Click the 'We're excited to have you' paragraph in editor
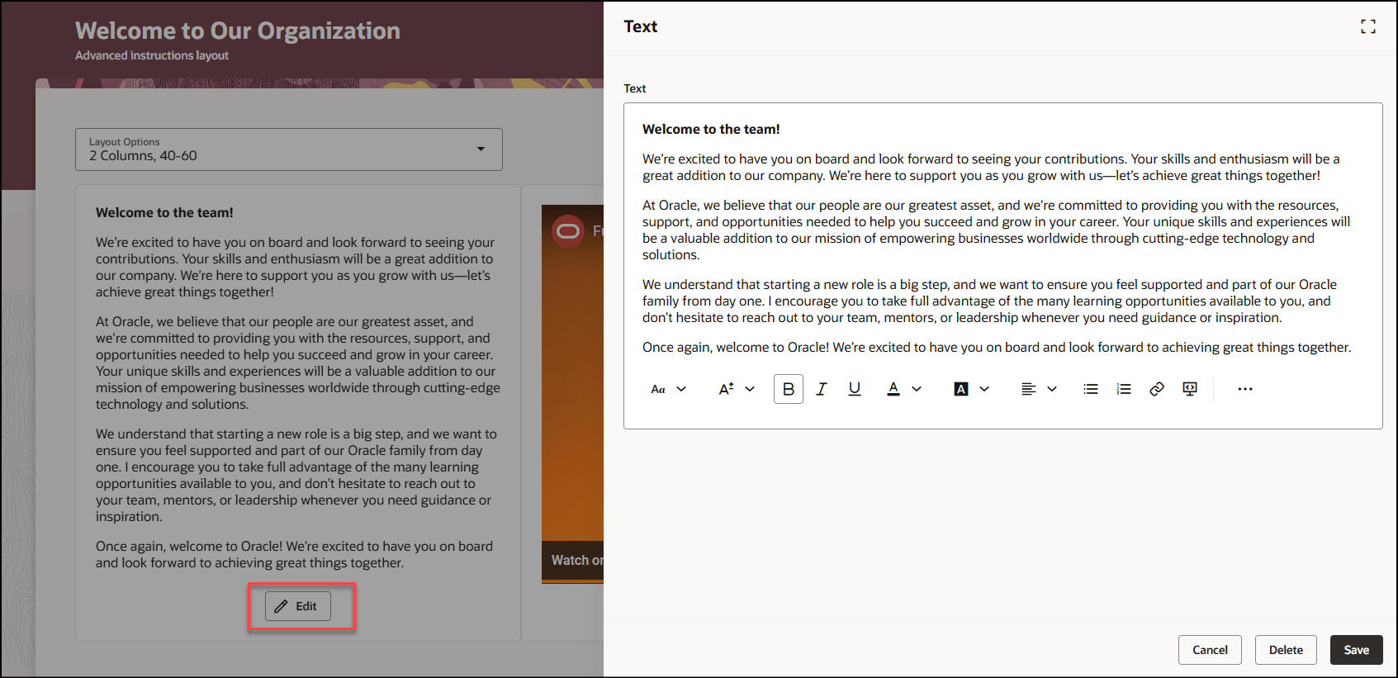This screenshot has width=1398, height=678. pos(991,168)
